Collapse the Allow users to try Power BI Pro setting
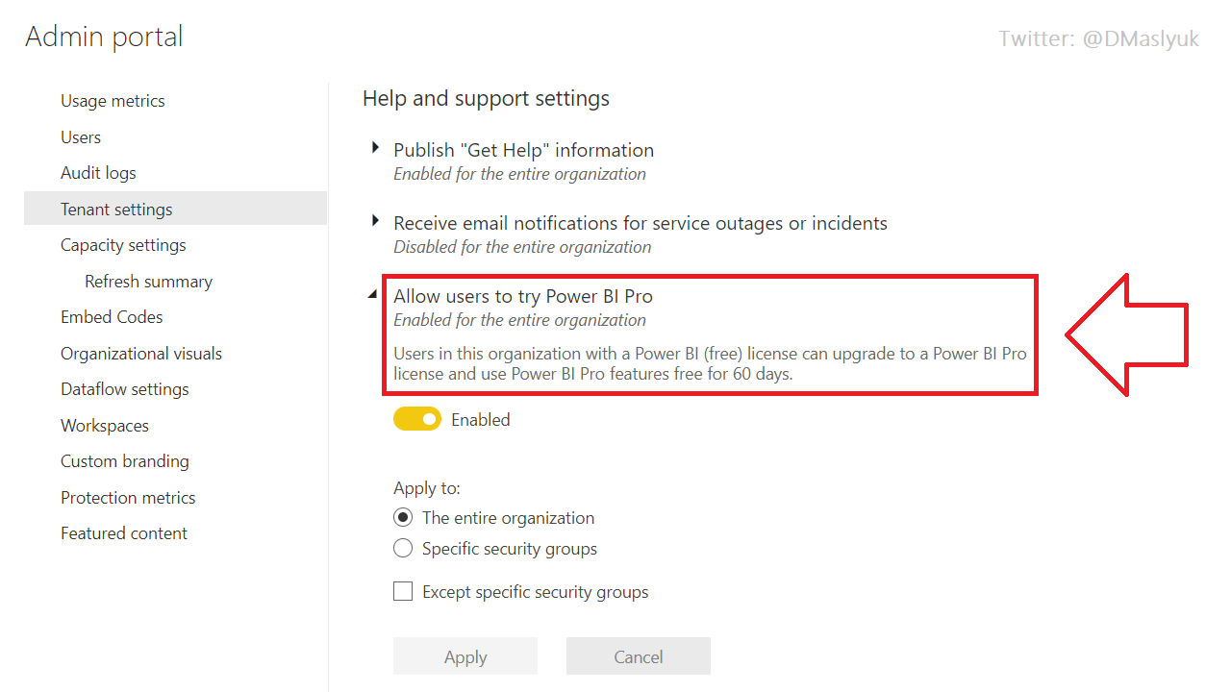1231x692 pixels. tap(373, 295)
